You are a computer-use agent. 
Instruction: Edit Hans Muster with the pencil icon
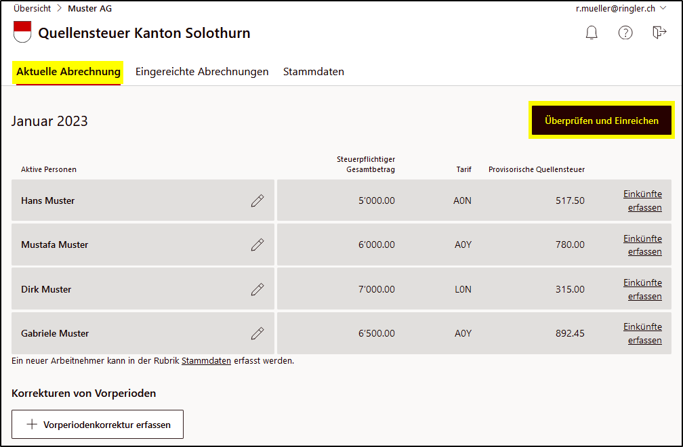(257, 200)
